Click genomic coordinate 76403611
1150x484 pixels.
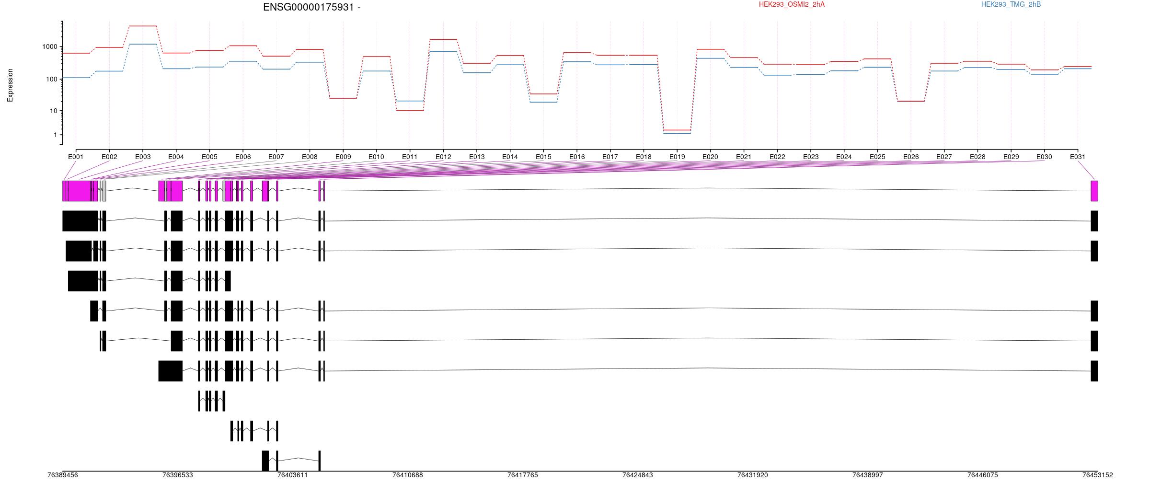point(293,475)
